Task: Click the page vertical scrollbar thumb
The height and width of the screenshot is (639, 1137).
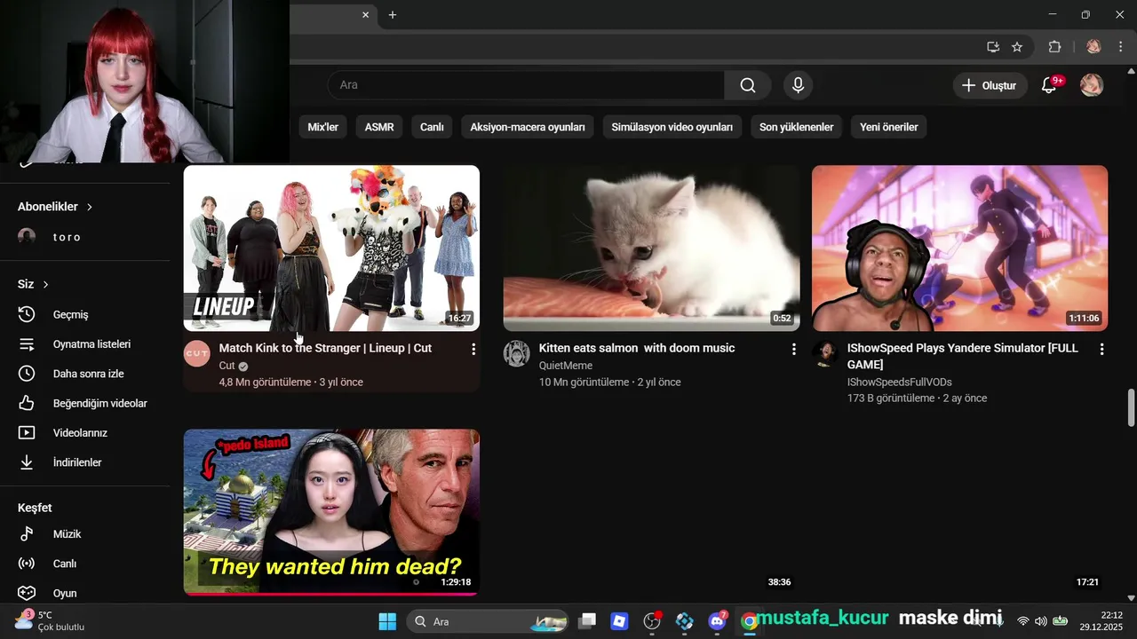Action: point(1131,407)
